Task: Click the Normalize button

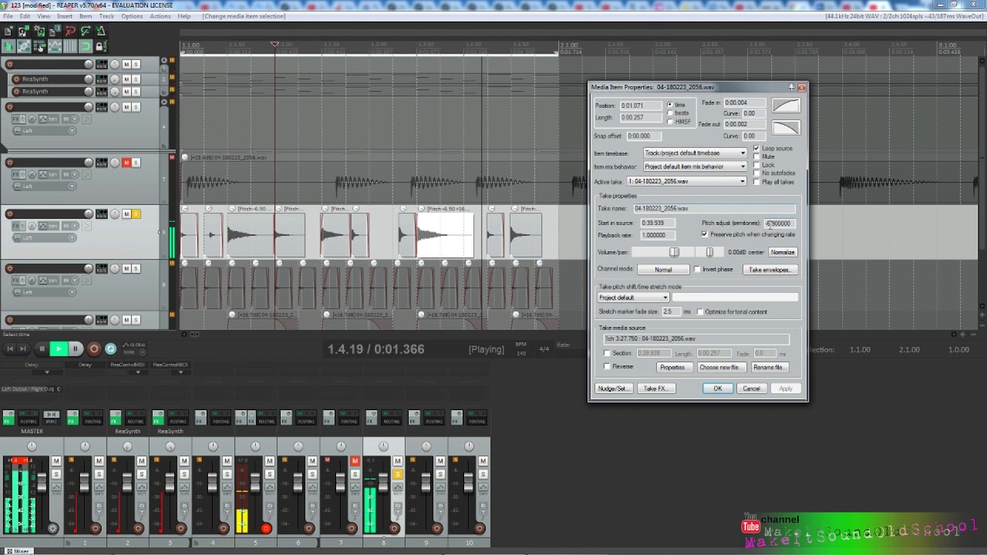Action: coord(783,252)
